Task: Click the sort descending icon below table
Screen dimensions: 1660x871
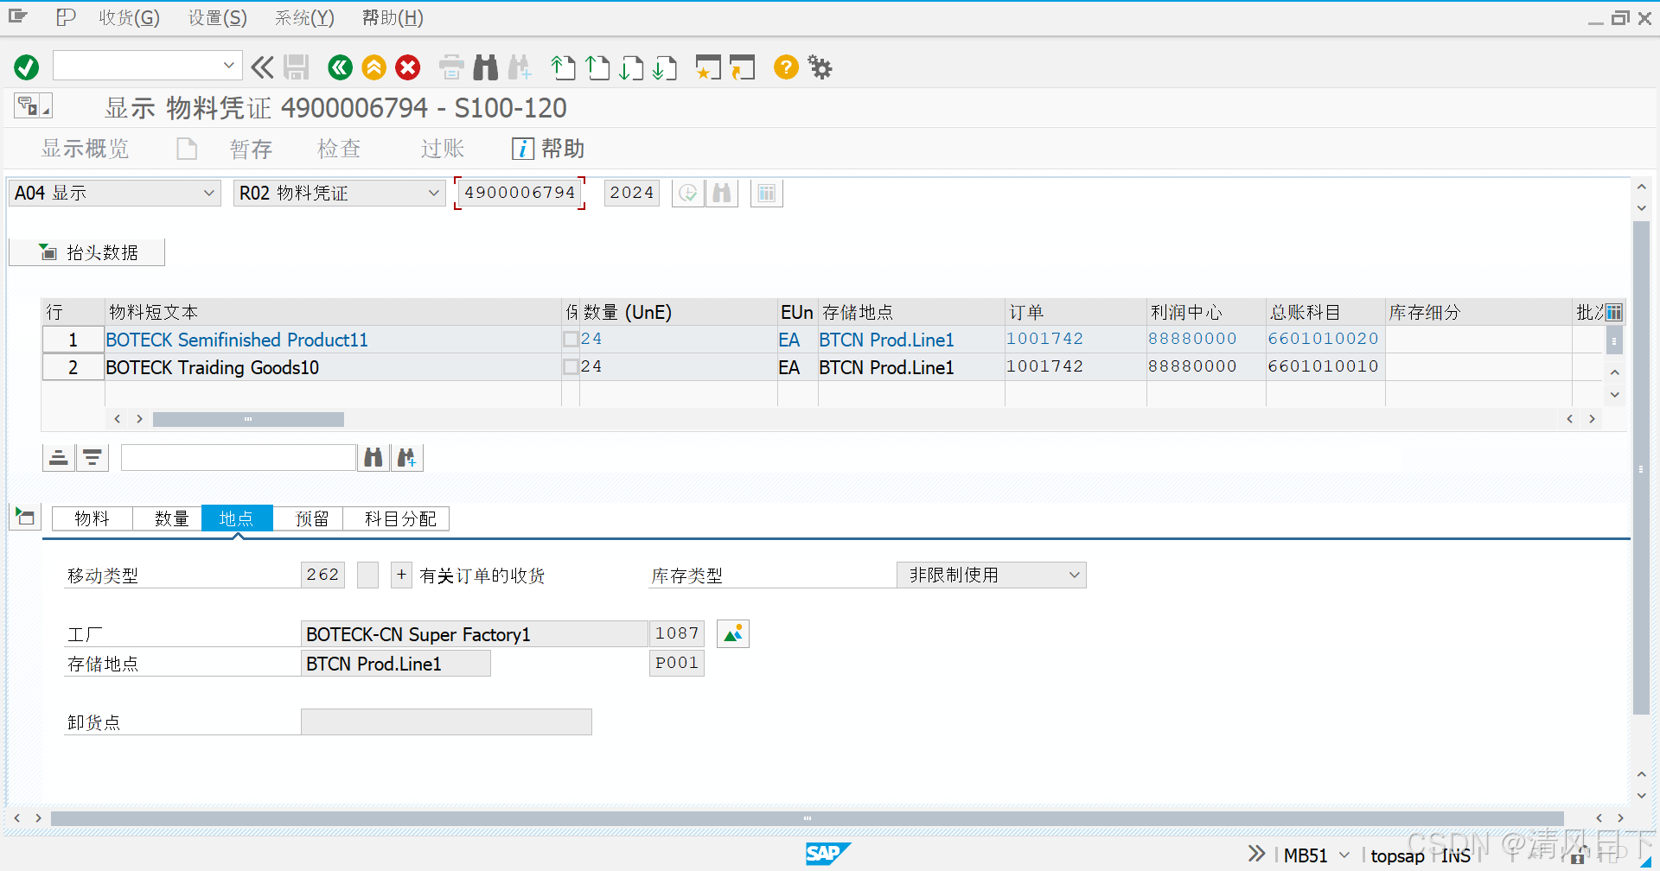Action: [93, 457]
